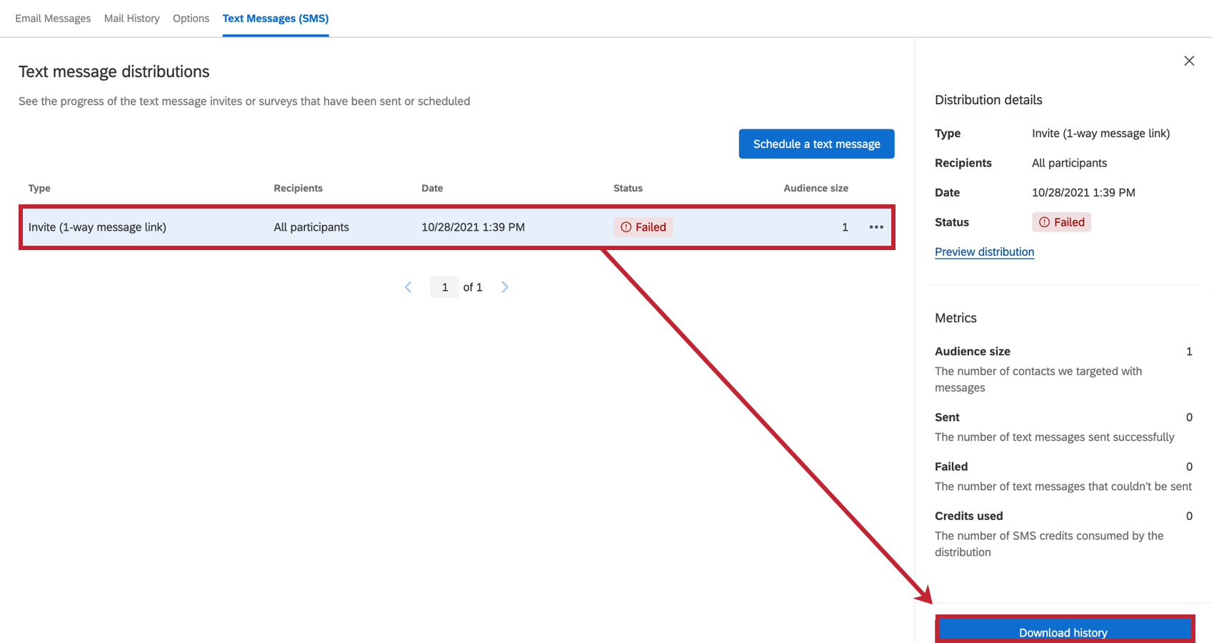Switch to the Options tab
The image size is (1214, 643).
click(x=191, y=18)
